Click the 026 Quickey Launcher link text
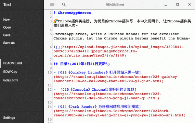Image resolution: width=195 pixels, height=123 pixels. (x=99, y=73)
